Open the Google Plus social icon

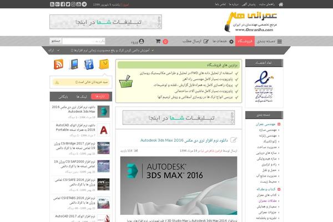click(x=57, y=4)
